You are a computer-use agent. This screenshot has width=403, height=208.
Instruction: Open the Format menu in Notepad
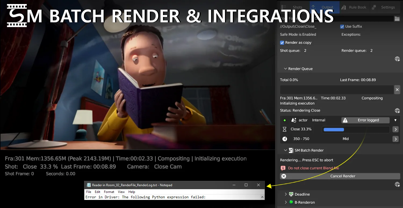tap(109, 192)
